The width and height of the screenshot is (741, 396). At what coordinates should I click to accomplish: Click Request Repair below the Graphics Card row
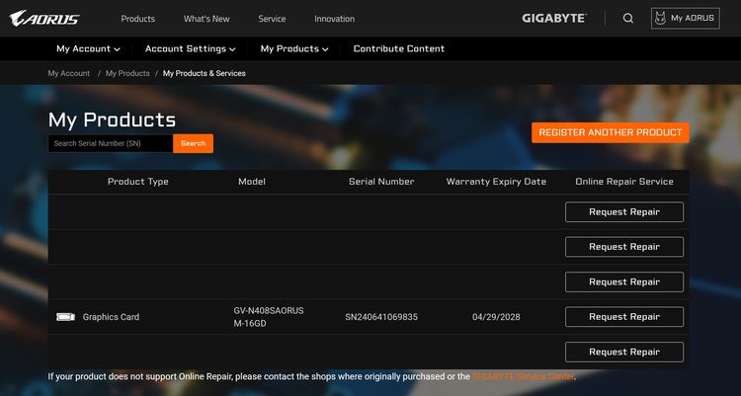click(x=624, y=352)
